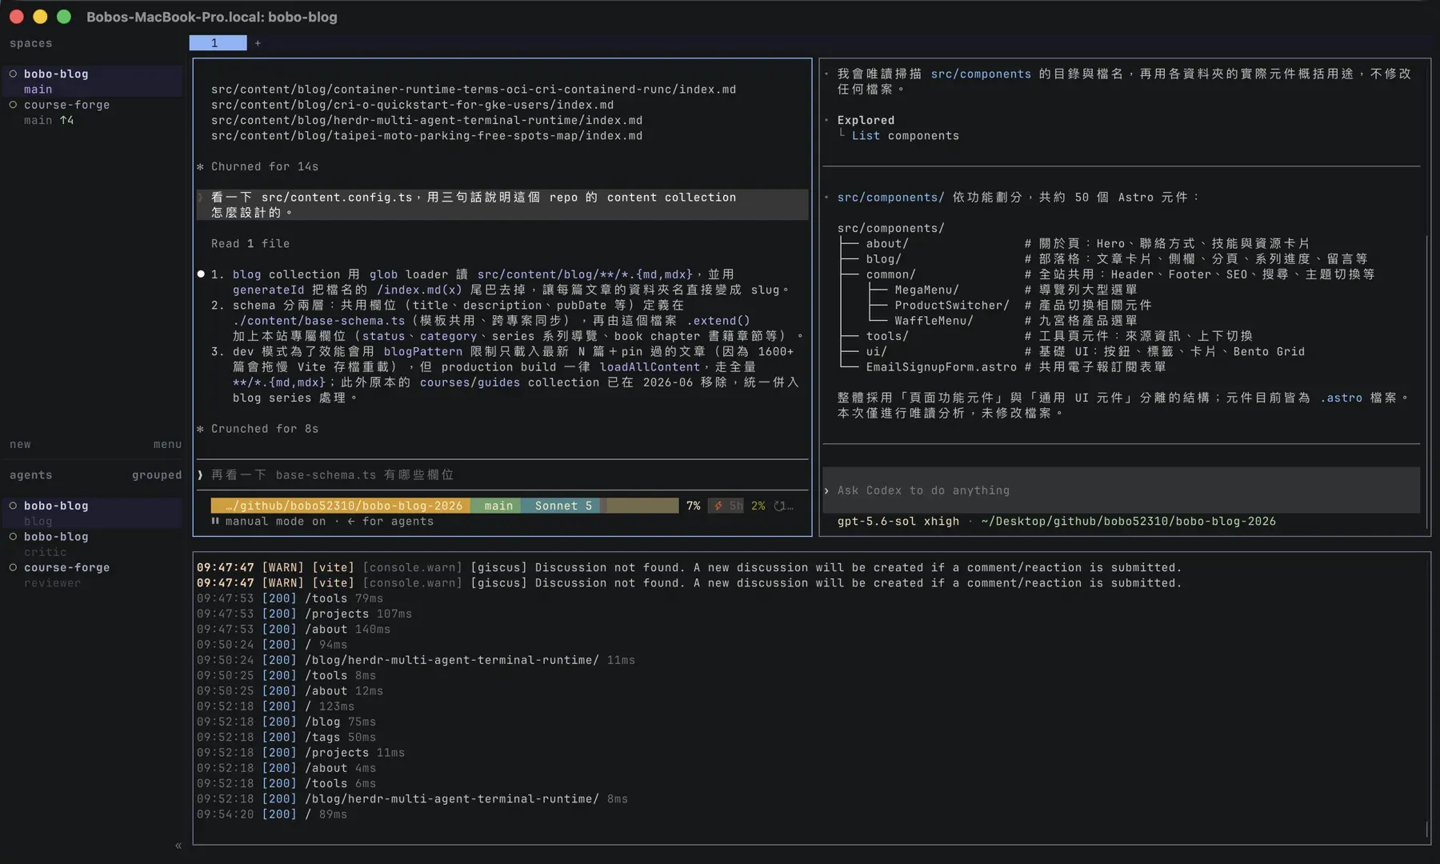Click the pause icon beside manual mode on
The image size is (1440, 864).
coord(215,521)
